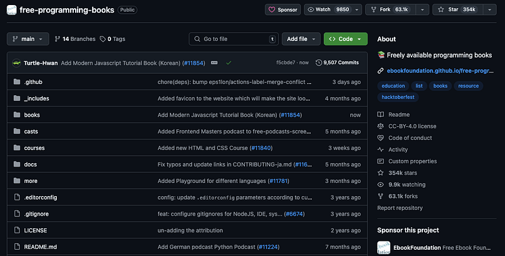Open the CC-BY-4.0 license link

tap(407, 126)
